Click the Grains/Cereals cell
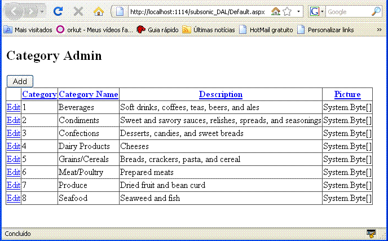 pyautogui.click(x=89, y=159)
